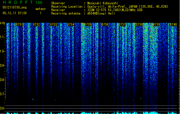Click the meteor count label
The image size is (180, 114).
pos(41,9)
